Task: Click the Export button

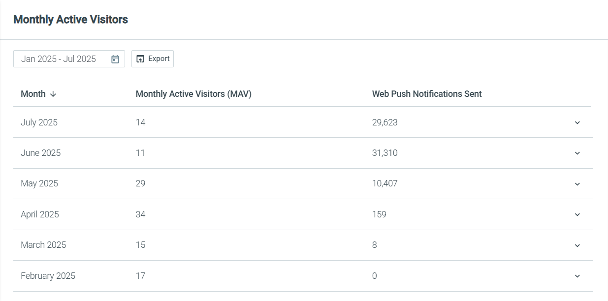Action: click(x=153, y=59)
